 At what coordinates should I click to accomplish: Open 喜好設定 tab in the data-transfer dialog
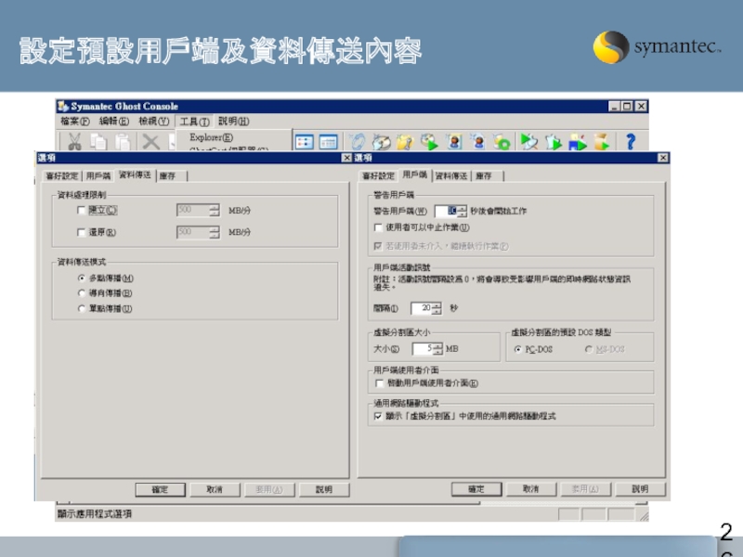pyautogui.click(x=62, y=176)
